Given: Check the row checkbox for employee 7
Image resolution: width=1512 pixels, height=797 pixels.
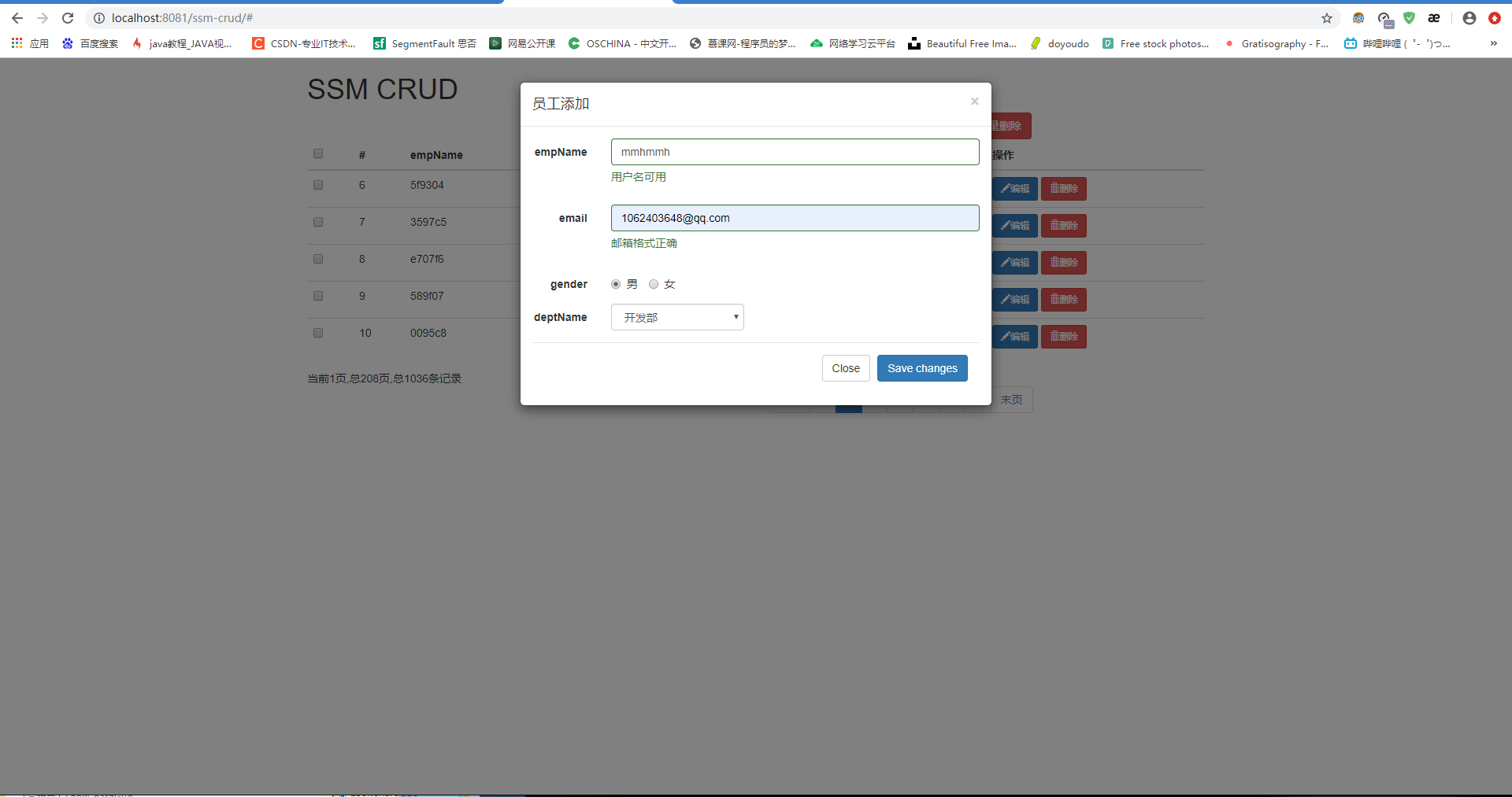Looking at the screenshot, I should click(x=317, y=222).
